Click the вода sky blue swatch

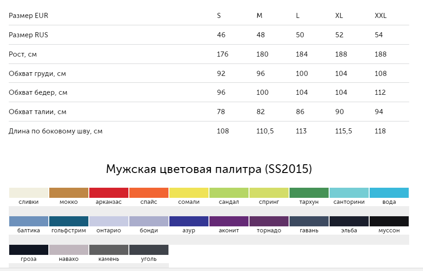pyautogui.click(x=389, y=193)
